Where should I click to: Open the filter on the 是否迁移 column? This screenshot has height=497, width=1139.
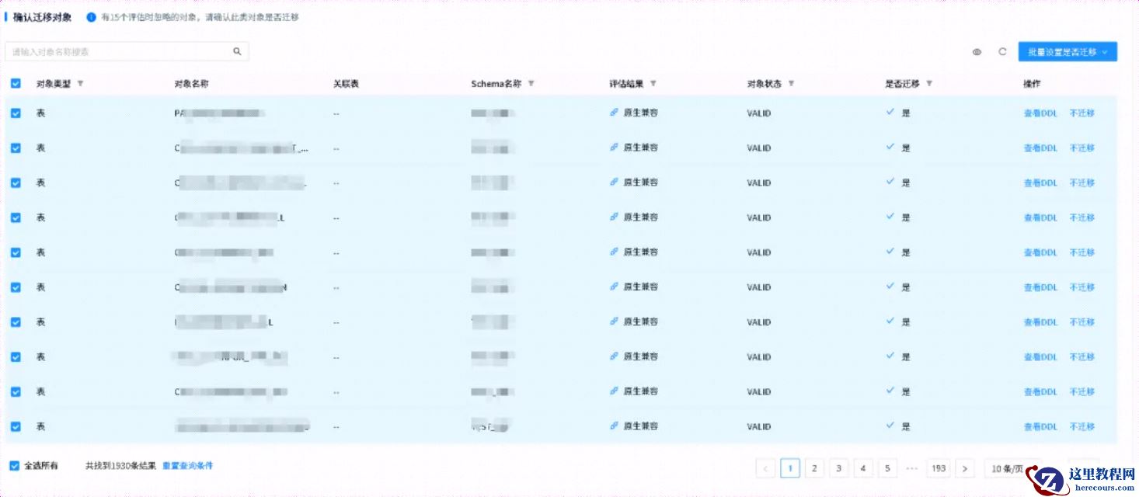click(929, 84)
